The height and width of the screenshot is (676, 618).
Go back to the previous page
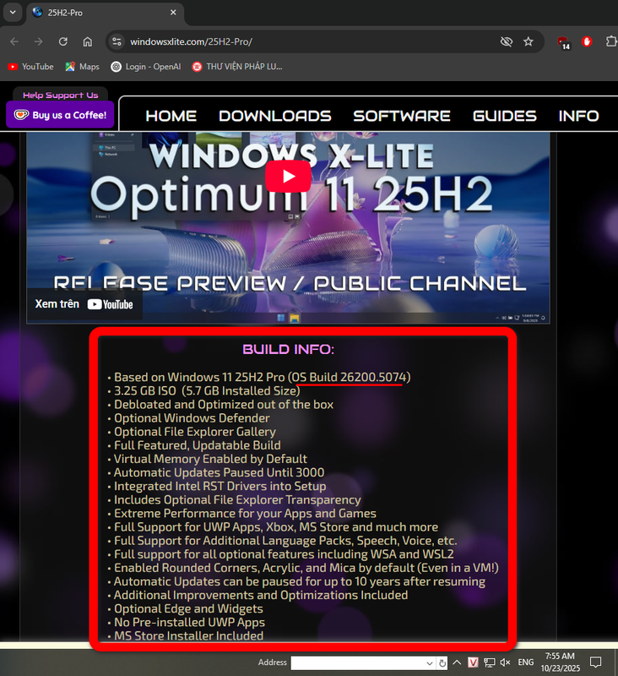click(14, 41)
